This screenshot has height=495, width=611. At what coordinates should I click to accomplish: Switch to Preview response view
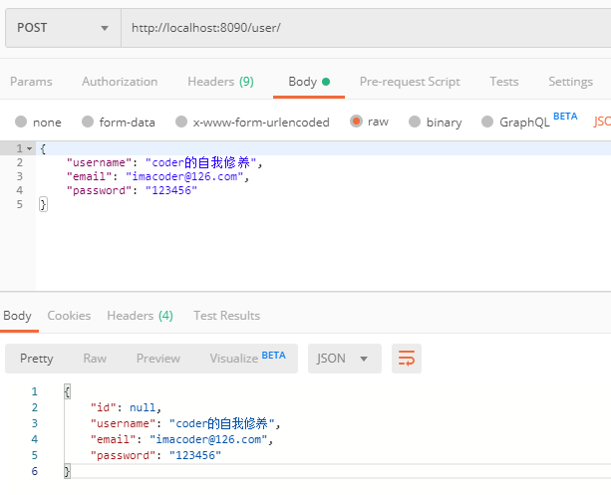(x=158, y=359)
